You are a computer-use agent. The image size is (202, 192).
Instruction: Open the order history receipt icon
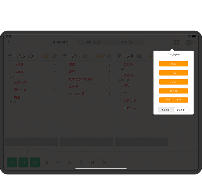pyautogui.click(x=190, y=43)
